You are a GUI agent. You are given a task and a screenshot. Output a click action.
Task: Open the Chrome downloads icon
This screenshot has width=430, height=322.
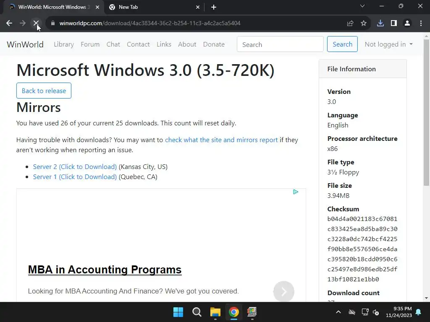click(x=380, y=23)
